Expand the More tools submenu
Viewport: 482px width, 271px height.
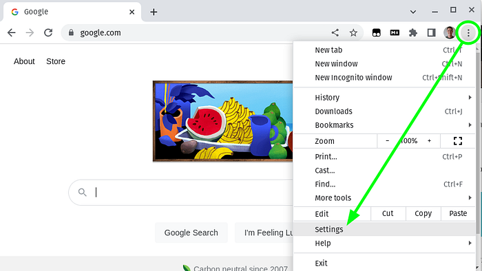pyautogui.click(x=384, y=198)
